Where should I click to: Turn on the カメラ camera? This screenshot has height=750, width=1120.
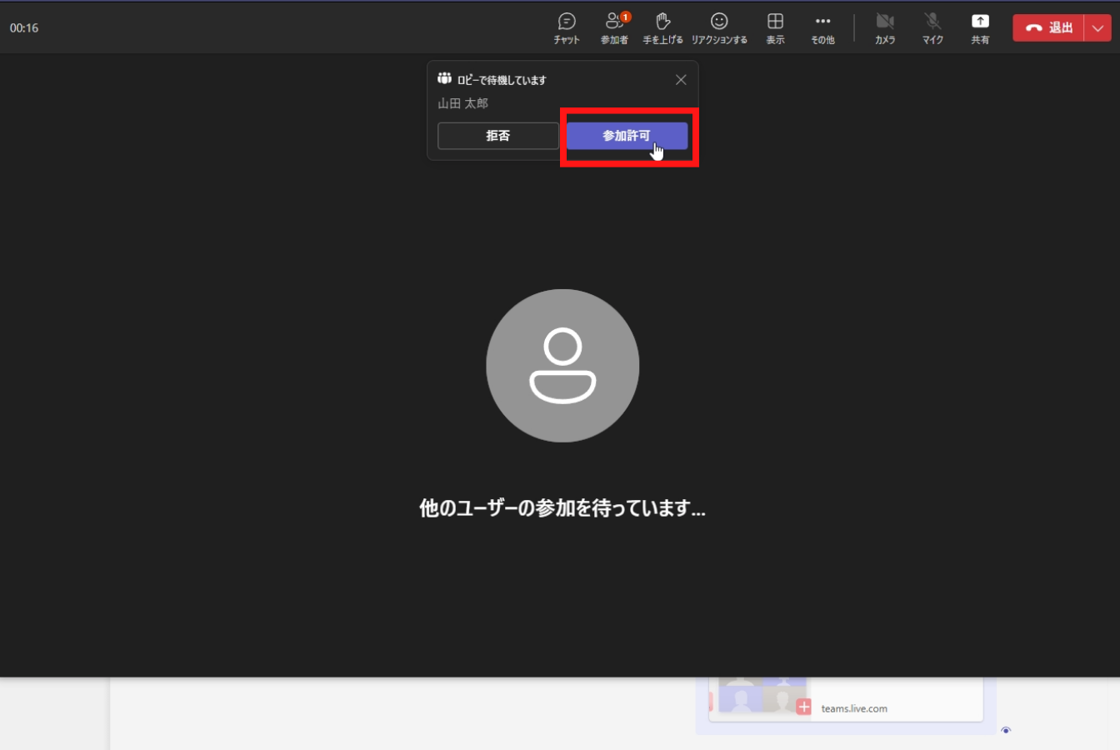point(884,27)
